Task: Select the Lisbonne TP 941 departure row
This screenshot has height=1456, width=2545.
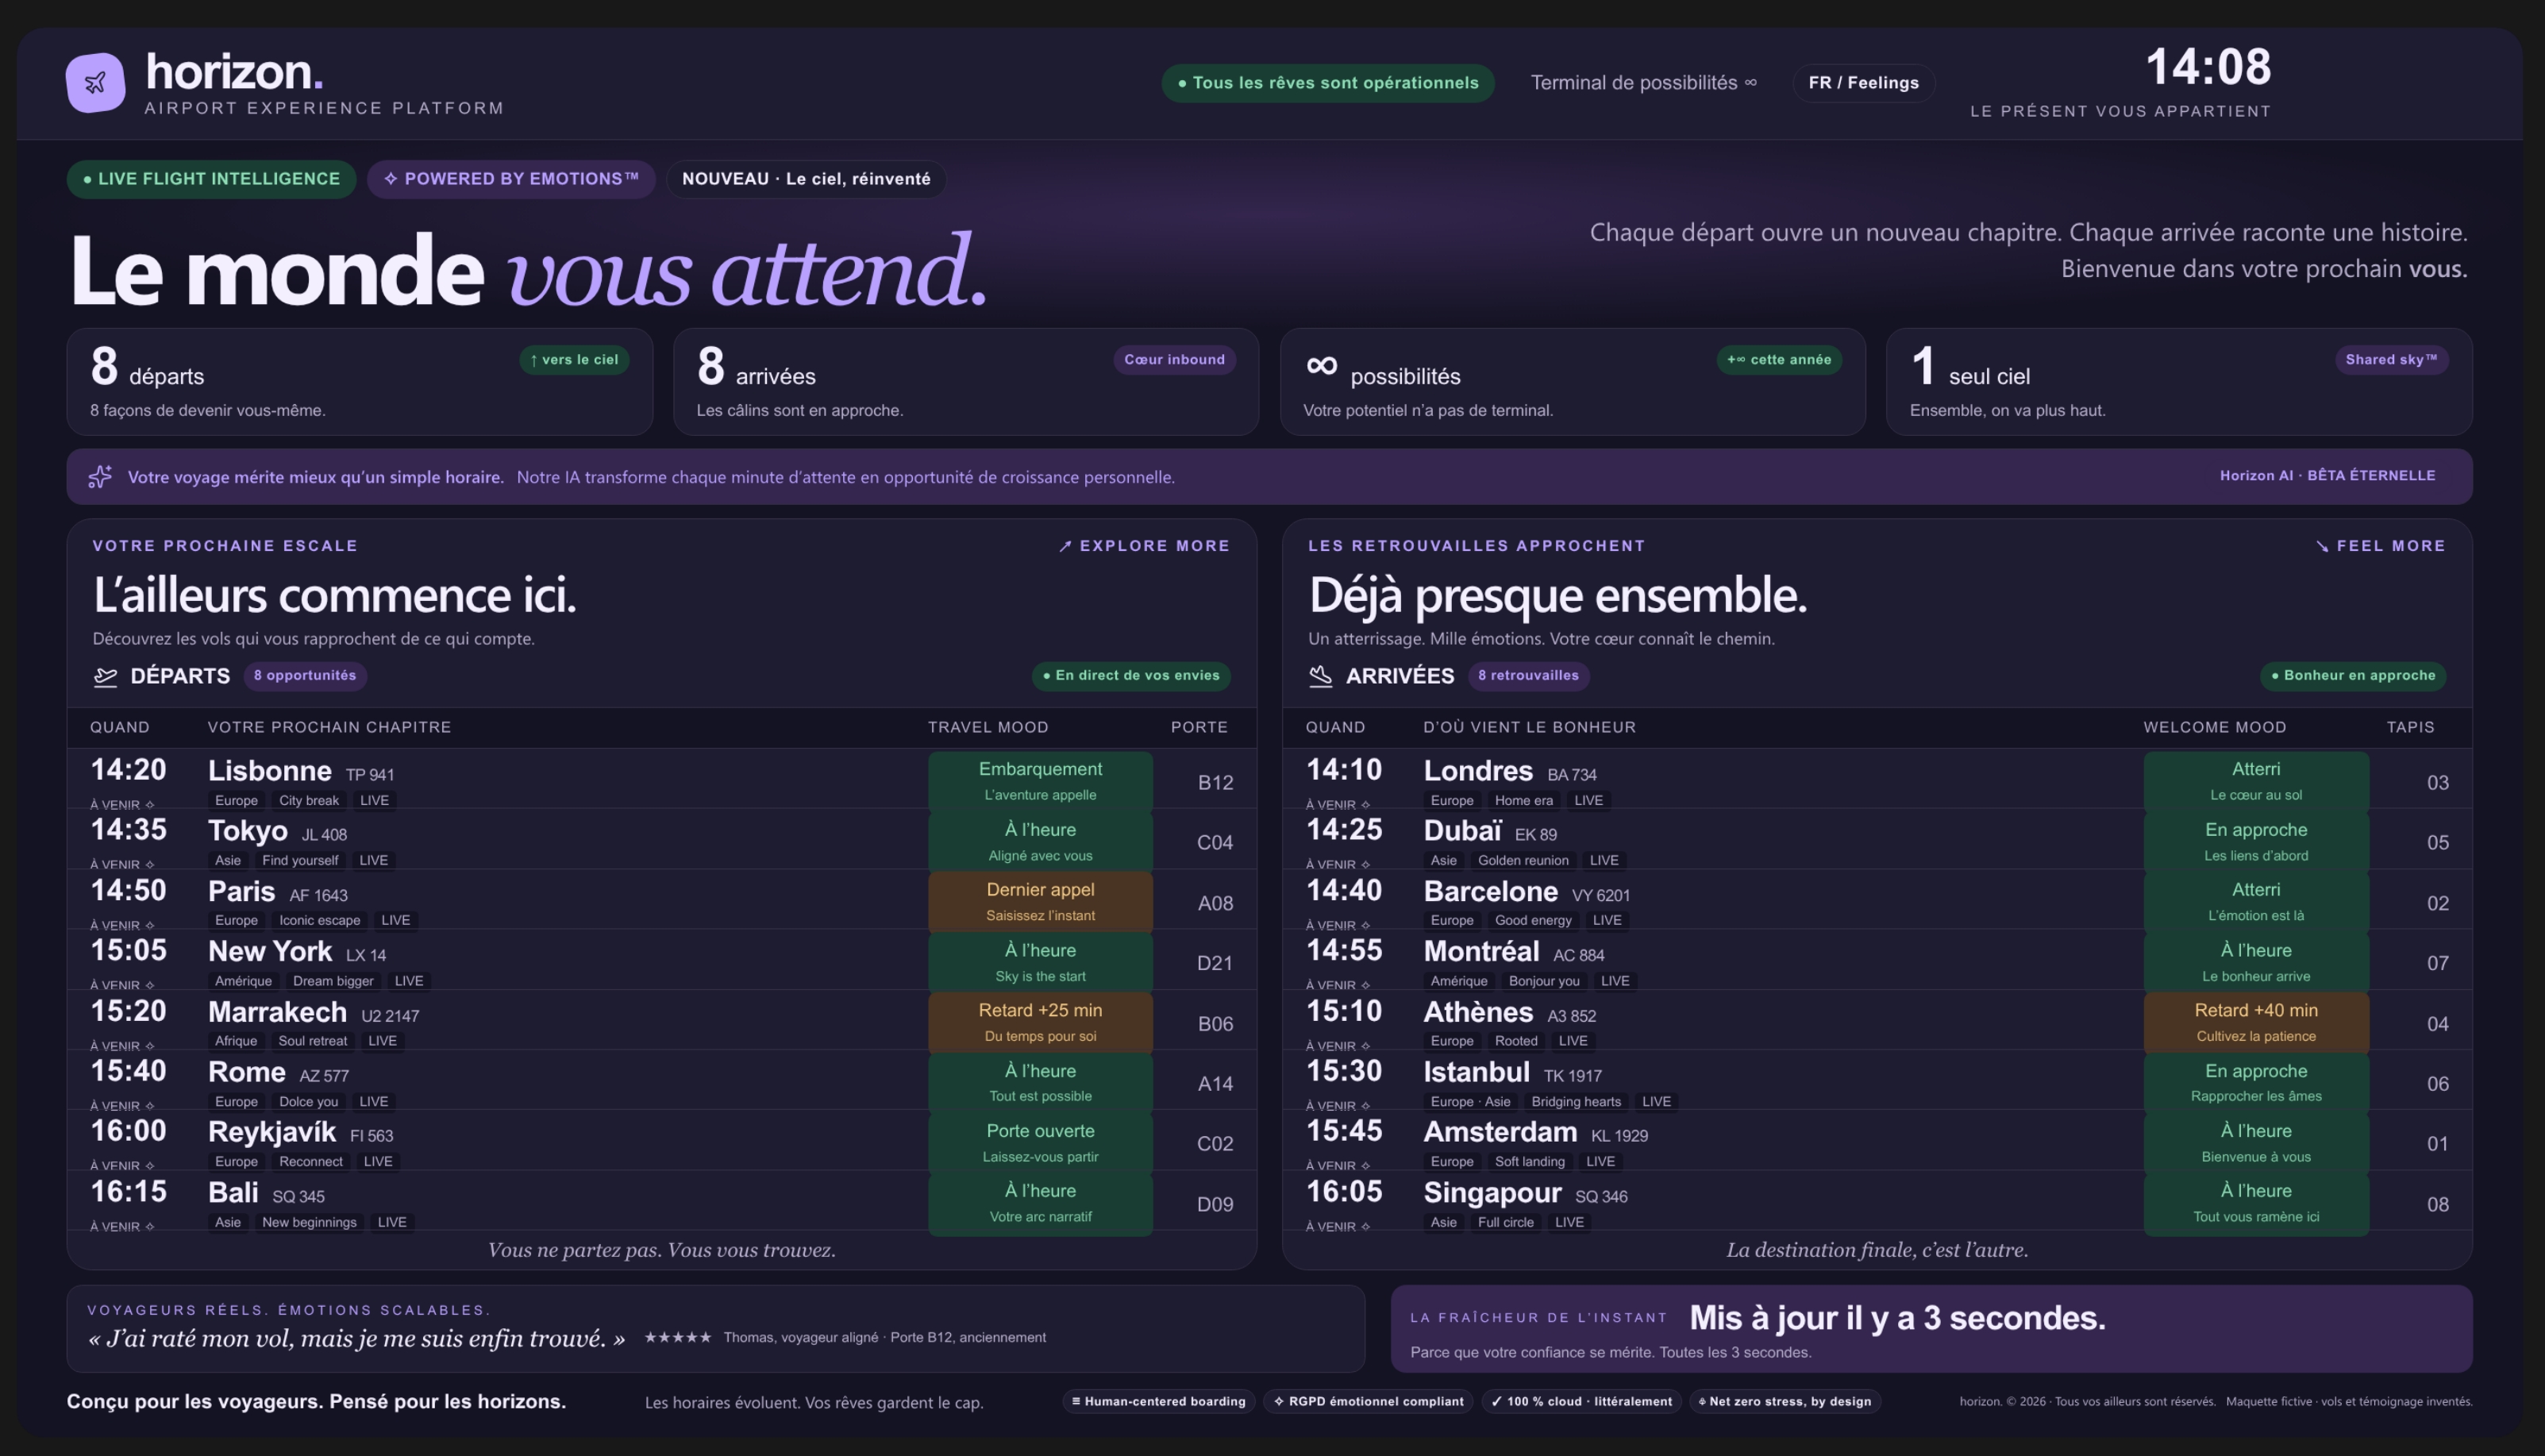Action: [662, 780]
